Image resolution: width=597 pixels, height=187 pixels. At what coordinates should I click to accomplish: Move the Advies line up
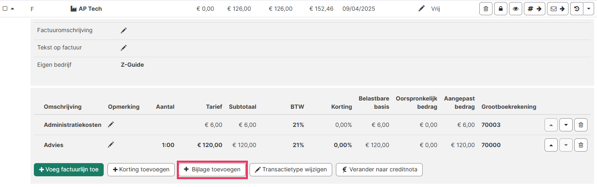pyautogui.click(x=551, y=145)
